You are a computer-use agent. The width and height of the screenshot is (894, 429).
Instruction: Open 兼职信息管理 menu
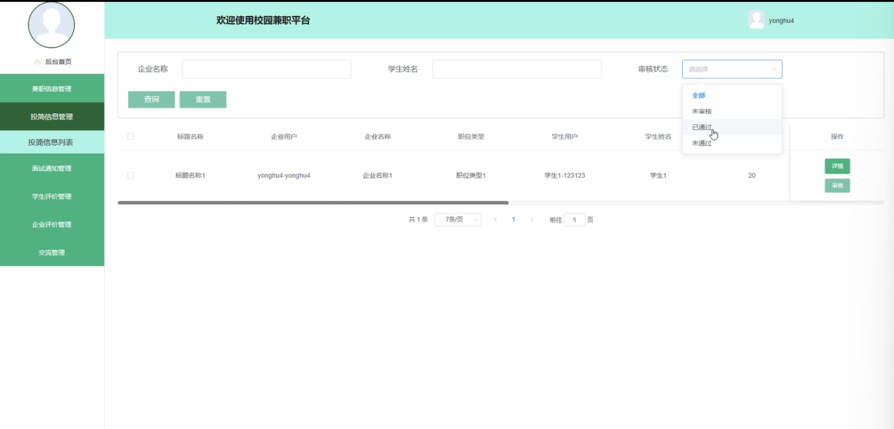coord(52,88)
